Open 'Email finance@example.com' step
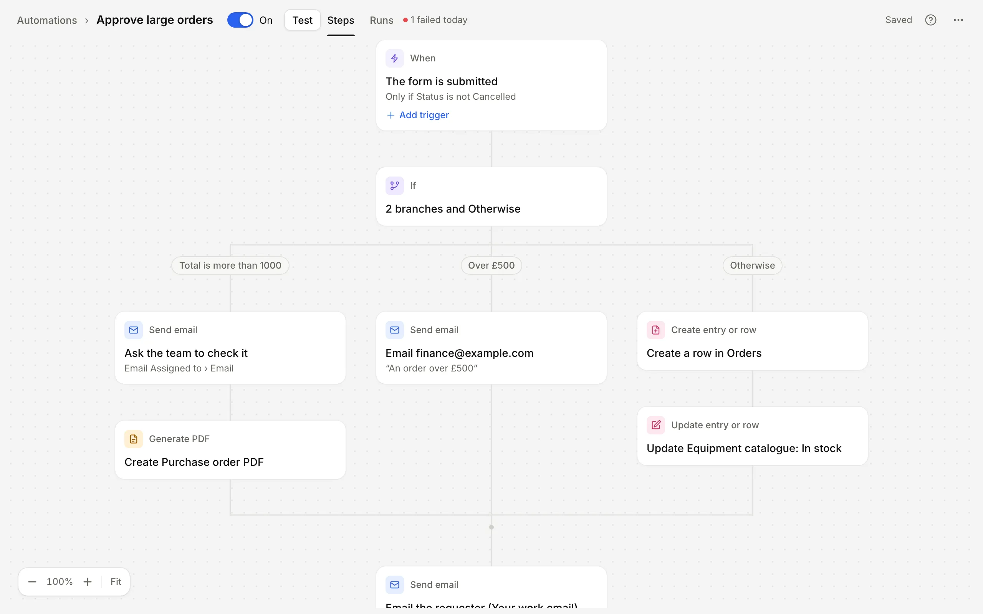983x614 pixels. [x=491, y=348]
